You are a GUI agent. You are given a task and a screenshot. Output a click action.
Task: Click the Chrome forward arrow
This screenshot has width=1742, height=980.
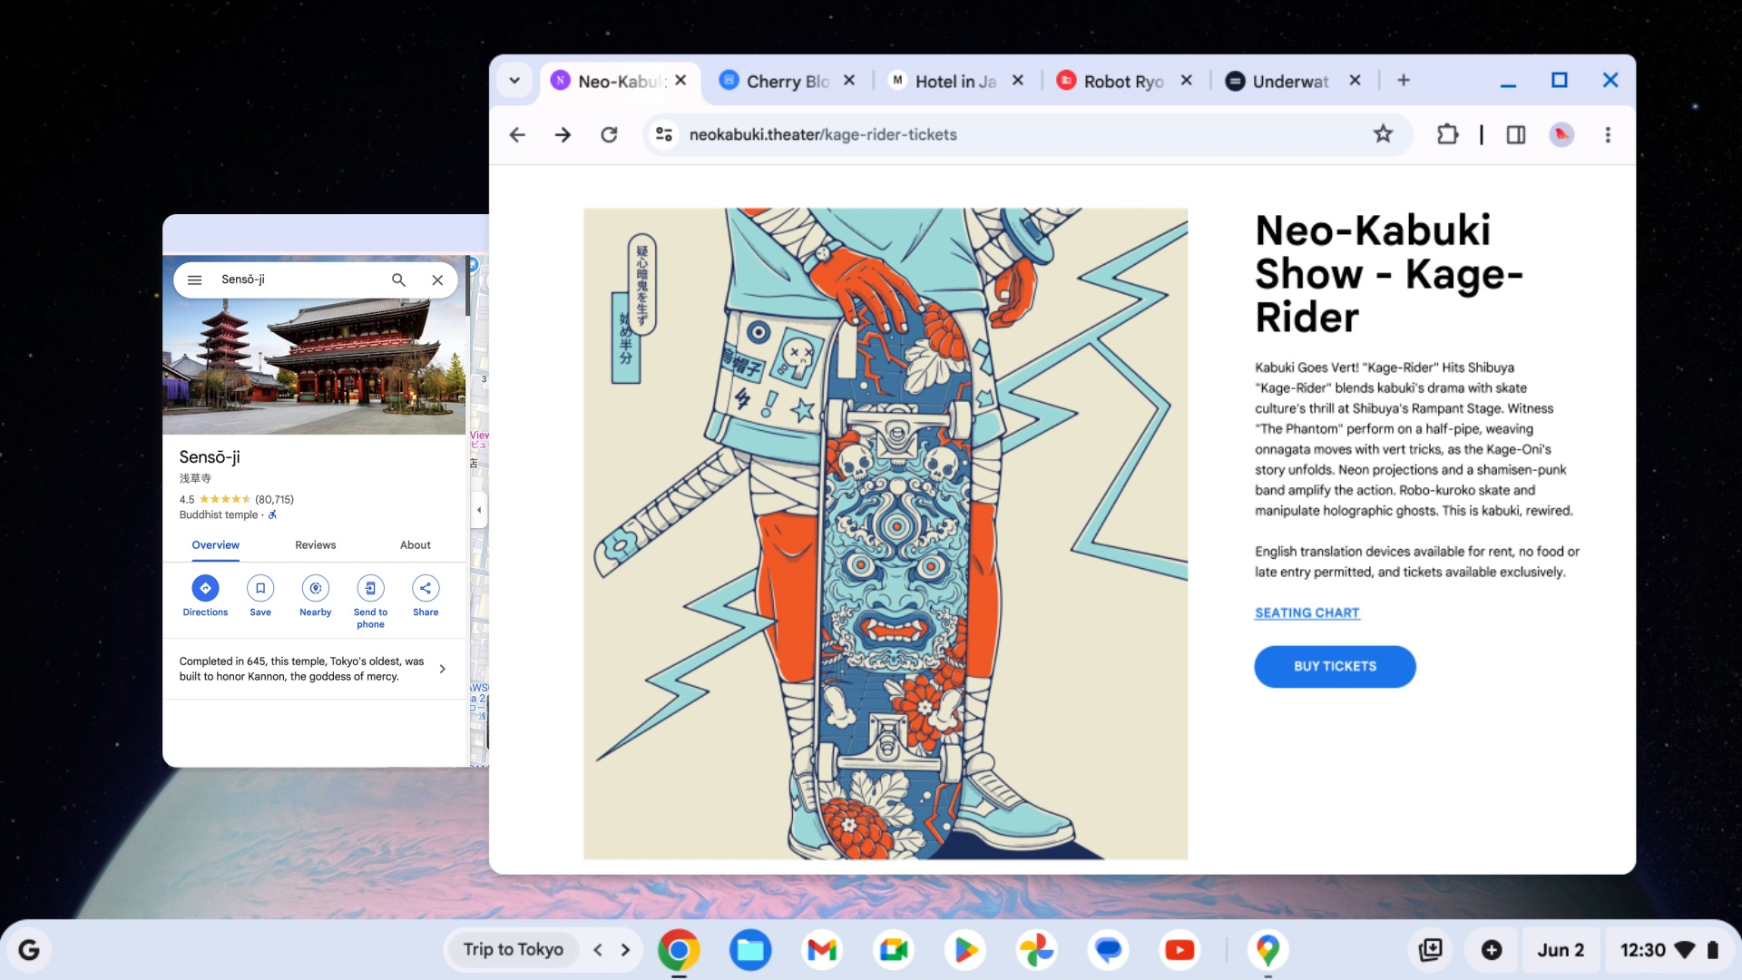click(563, 134)
